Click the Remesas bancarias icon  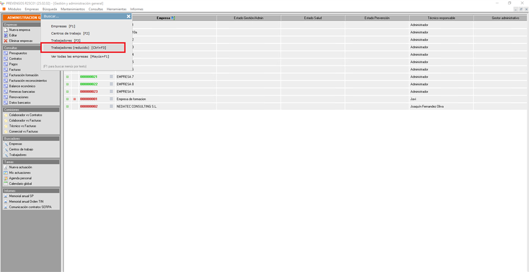(x=6, y=92)
